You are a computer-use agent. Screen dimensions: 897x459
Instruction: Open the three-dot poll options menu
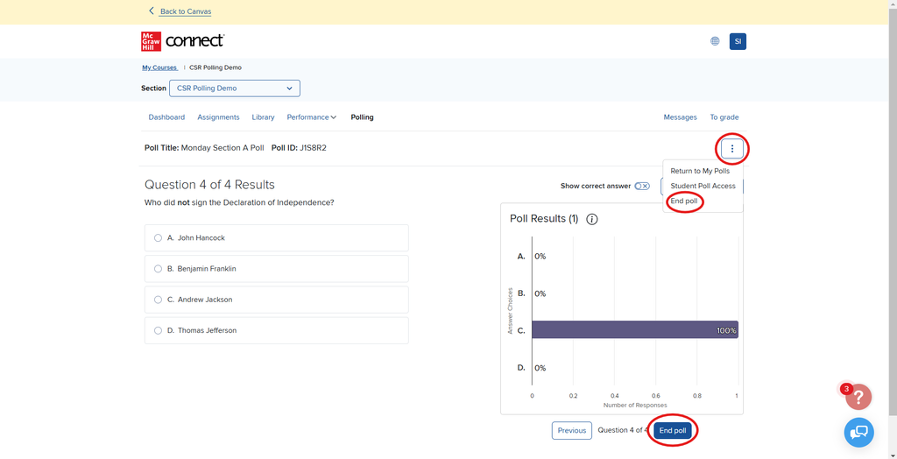pos(732,149)
